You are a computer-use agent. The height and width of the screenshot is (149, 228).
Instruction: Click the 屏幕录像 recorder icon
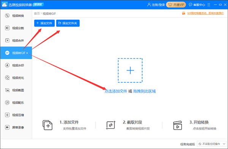(7, 127)
